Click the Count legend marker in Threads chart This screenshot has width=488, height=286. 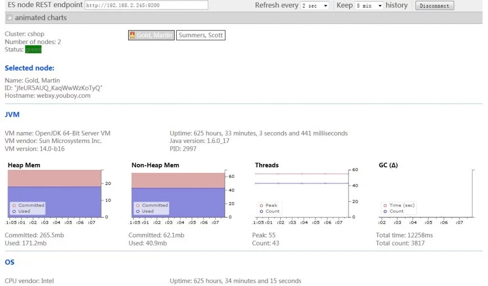tap(261, 211)
